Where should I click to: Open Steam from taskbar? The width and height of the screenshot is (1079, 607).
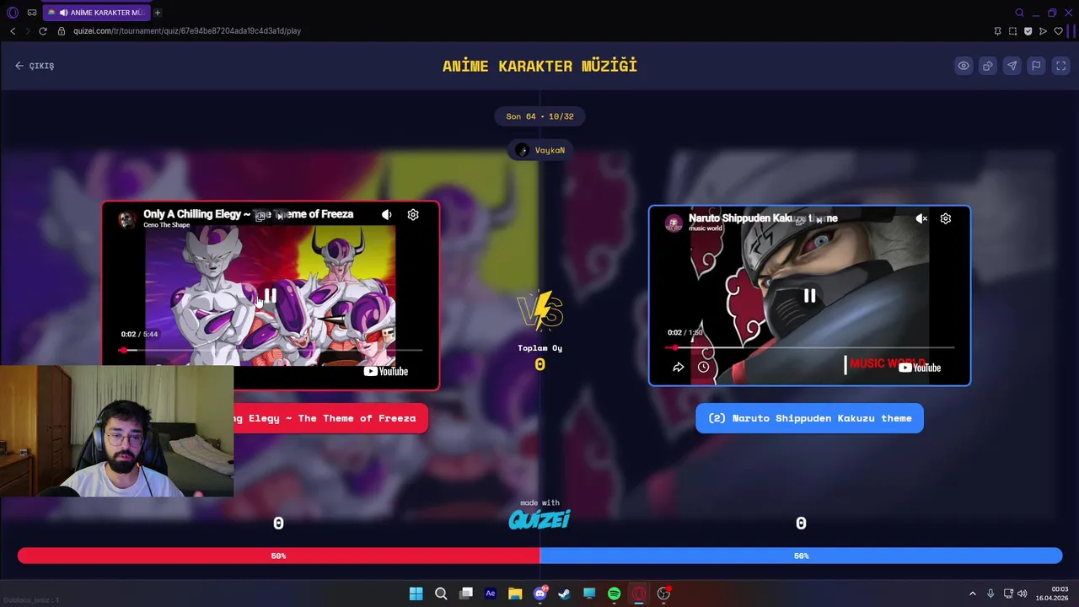coord(565,594)
